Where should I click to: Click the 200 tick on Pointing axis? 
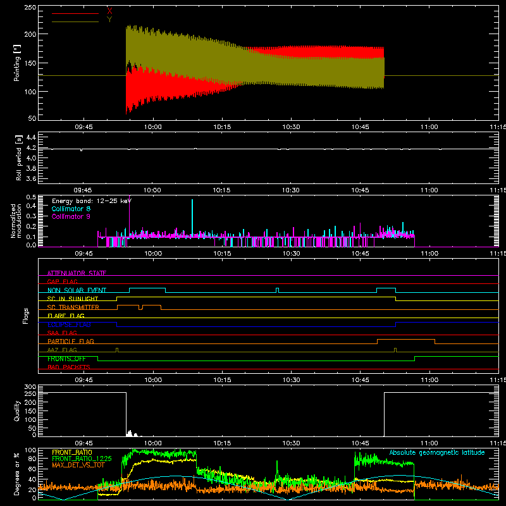[x=30, y=34]
